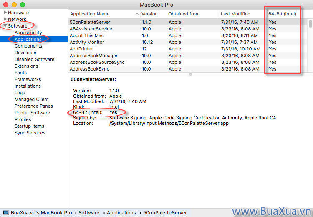
Task: Click the Application Name sort arrow
Action: pos(137,14)
